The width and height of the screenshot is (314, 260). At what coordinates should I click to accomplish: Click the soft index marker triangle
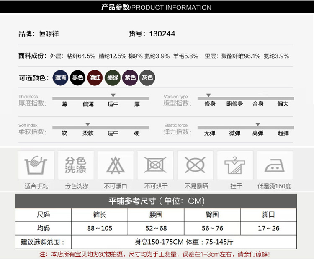click(x=88, y=124)
